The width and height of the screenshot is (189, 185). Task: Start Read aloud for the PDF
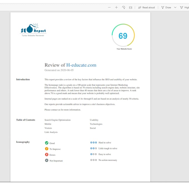[x=146, y=8]
